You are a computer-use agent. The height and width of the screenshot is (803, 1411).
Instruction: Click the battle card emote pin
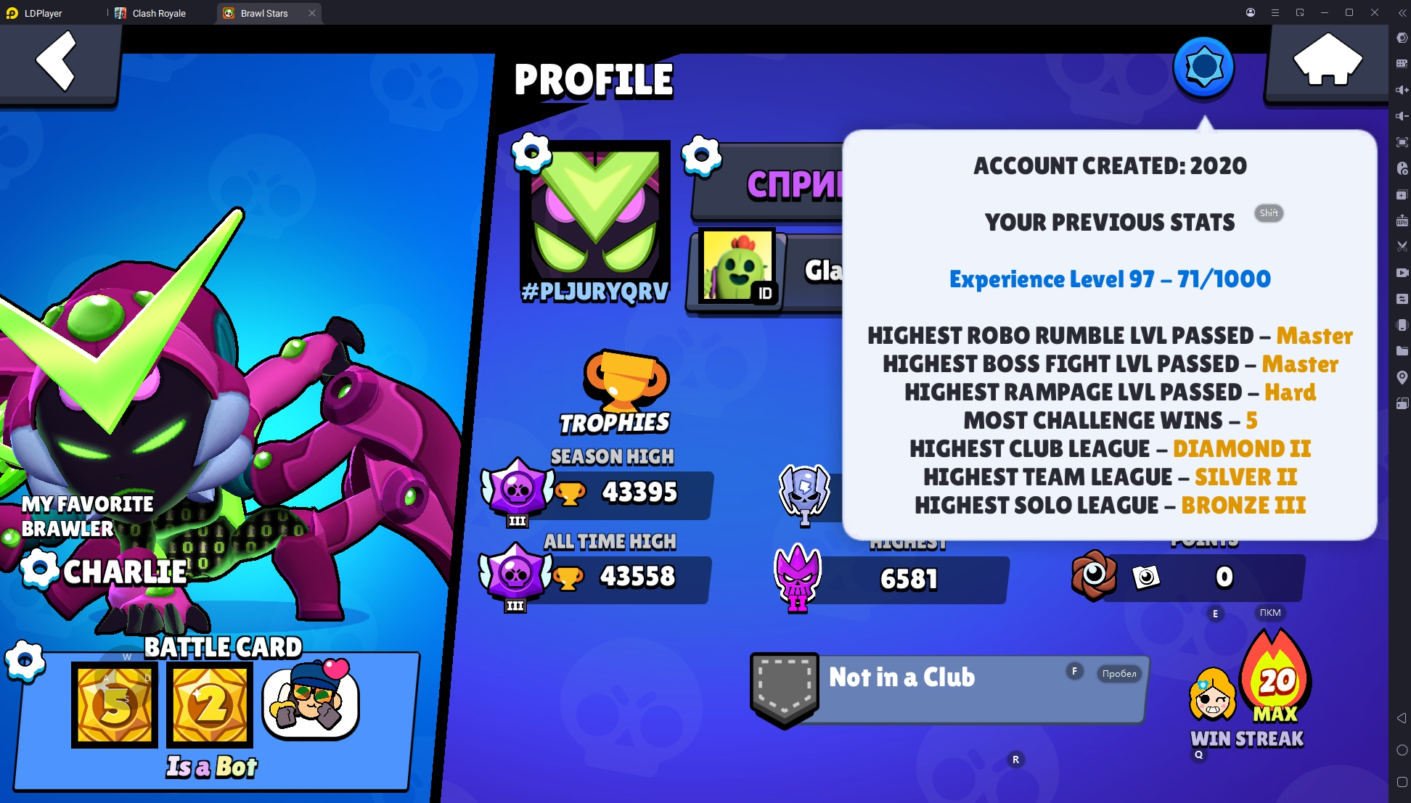[x=311, y=700]
